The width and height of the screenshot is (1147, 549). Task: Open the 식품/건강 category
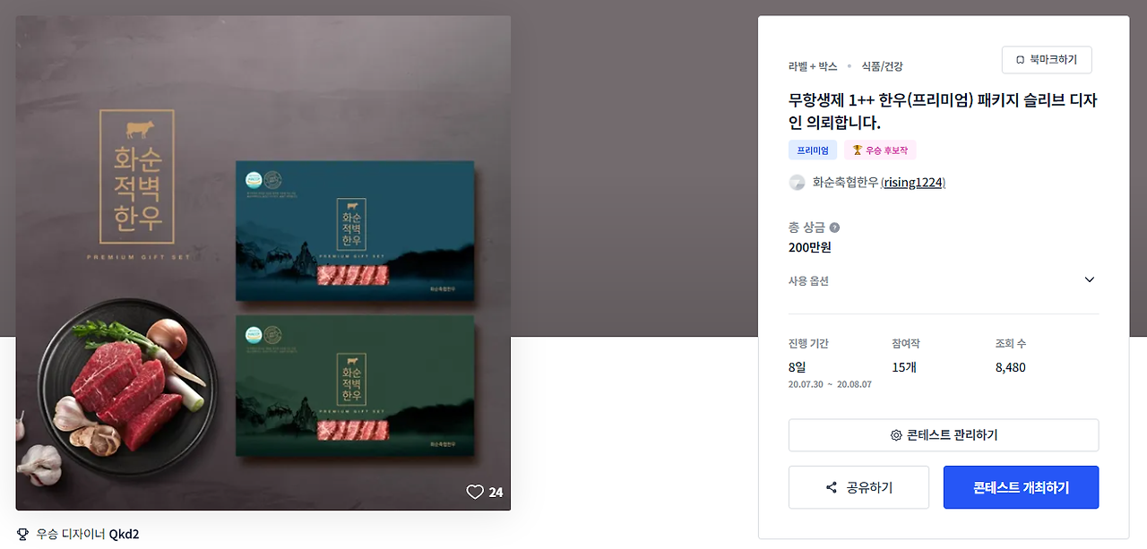(883, 66)
